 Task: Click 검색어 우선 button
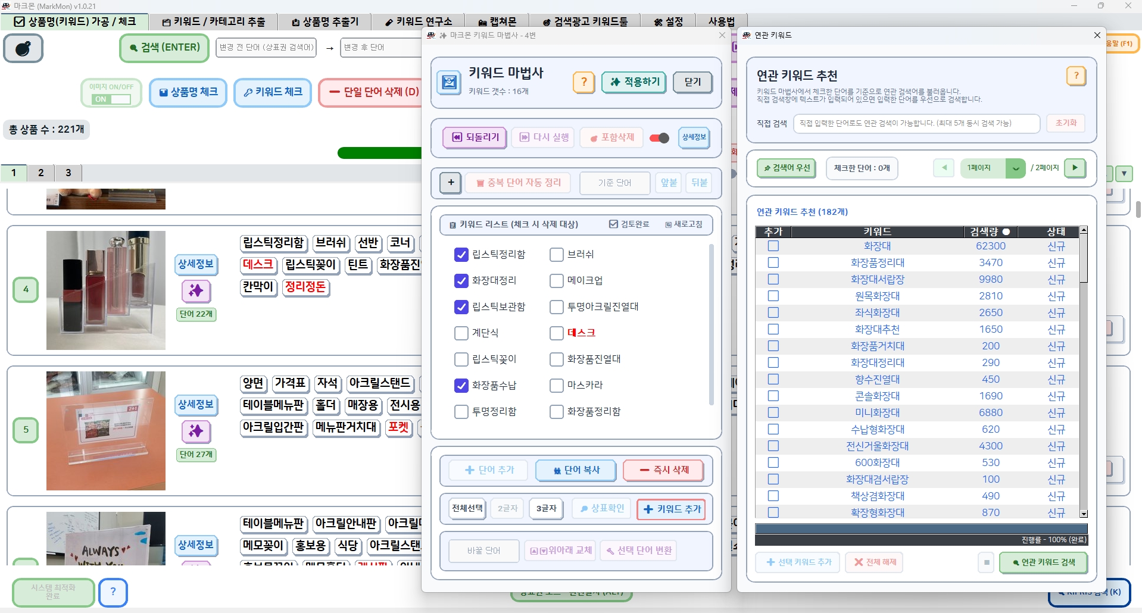click(787, 168)
